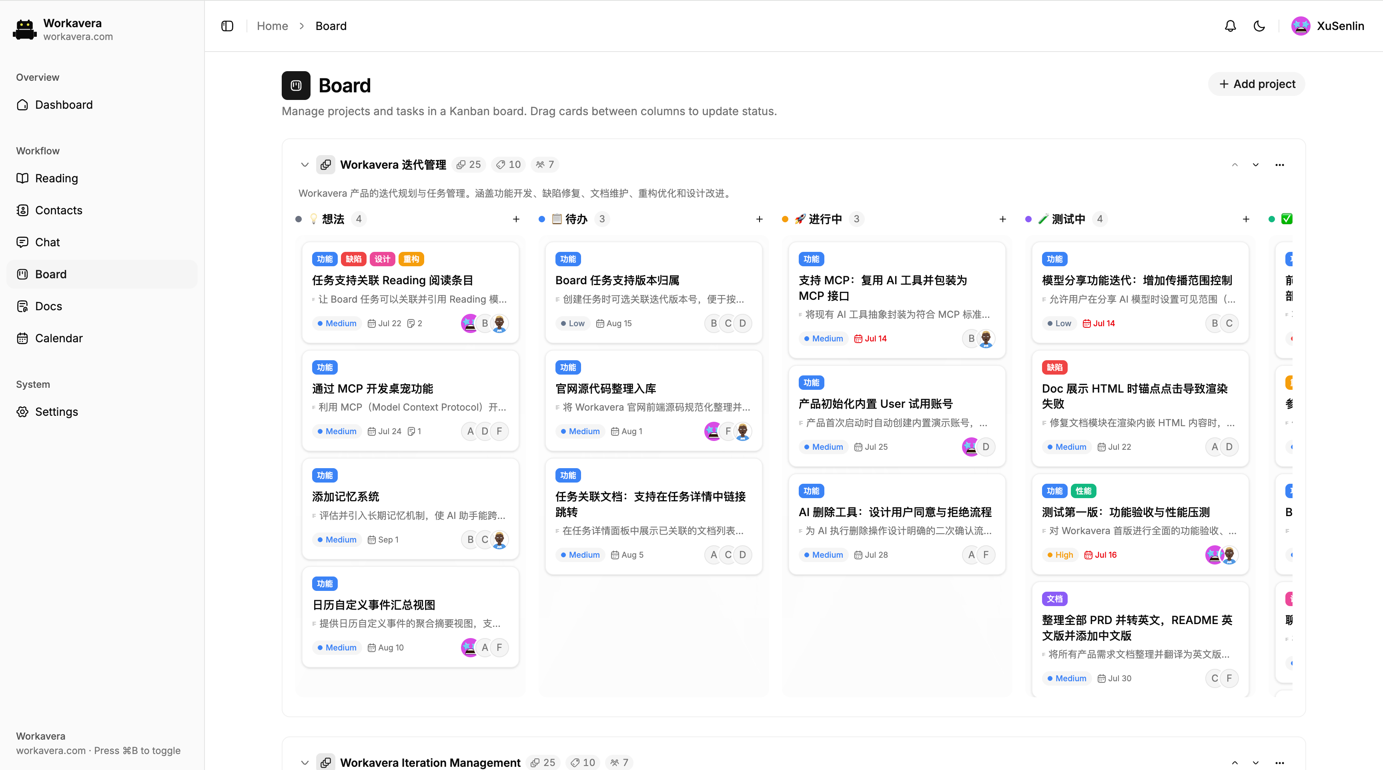The width and height of the screenshot is (1383, 770).
Task: Add a card to 测试中 column
Action: point(1246,219)
